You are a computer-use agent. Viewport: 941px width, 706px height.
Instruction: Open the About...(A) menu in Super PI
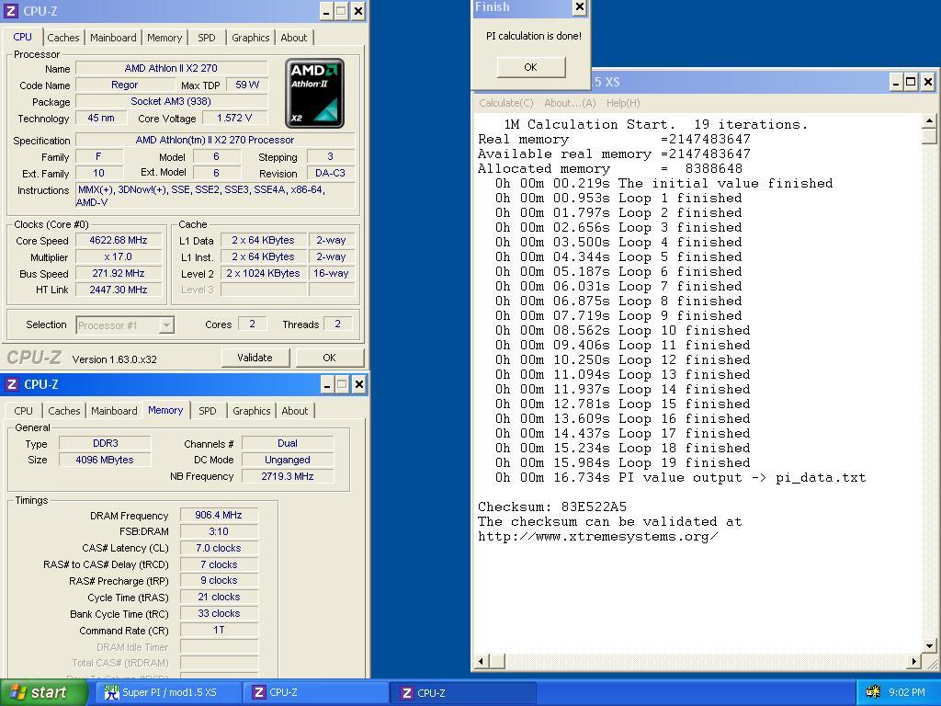coord(570,103)
